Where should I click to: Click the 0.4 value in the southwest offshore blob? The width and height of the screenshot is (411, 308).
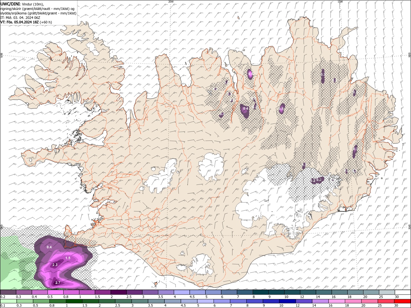49,247
